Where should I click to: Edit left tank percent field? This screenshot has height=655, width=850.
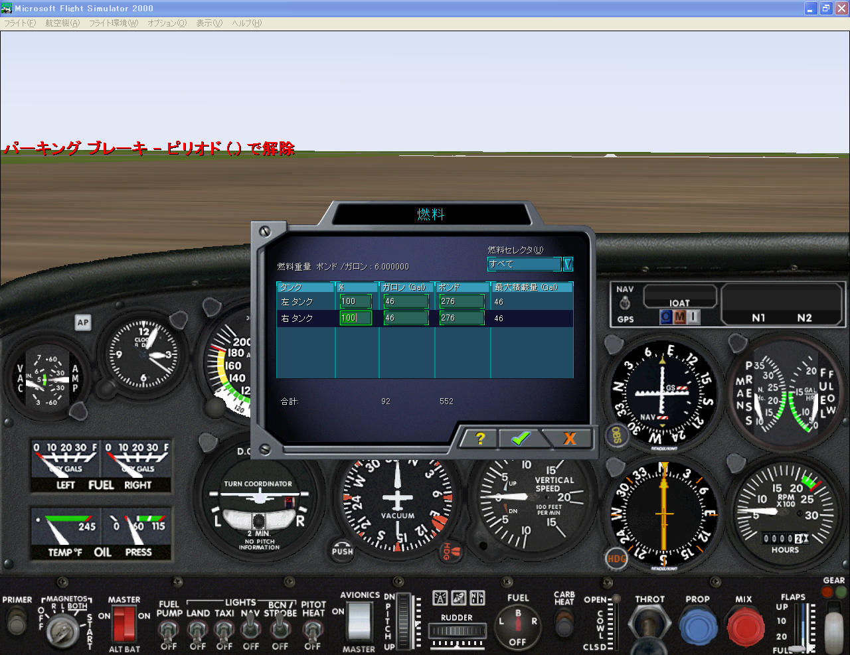355,302
